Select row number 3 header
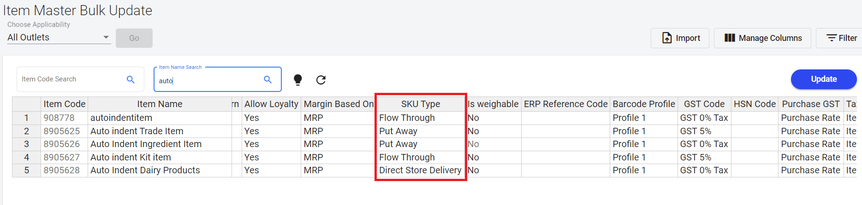Viewport: 862px width, 205px height. click(x=27, y=144)
